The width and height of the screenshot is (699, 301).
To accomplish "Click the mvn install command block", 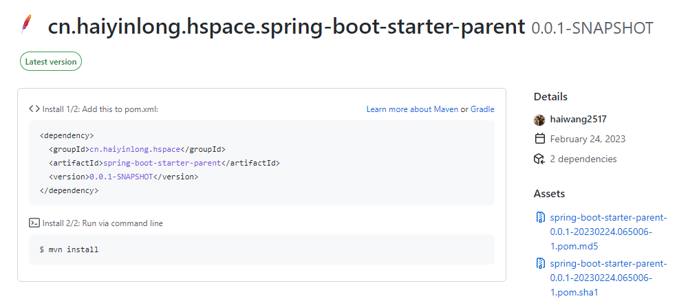I will tap(261, 249).
